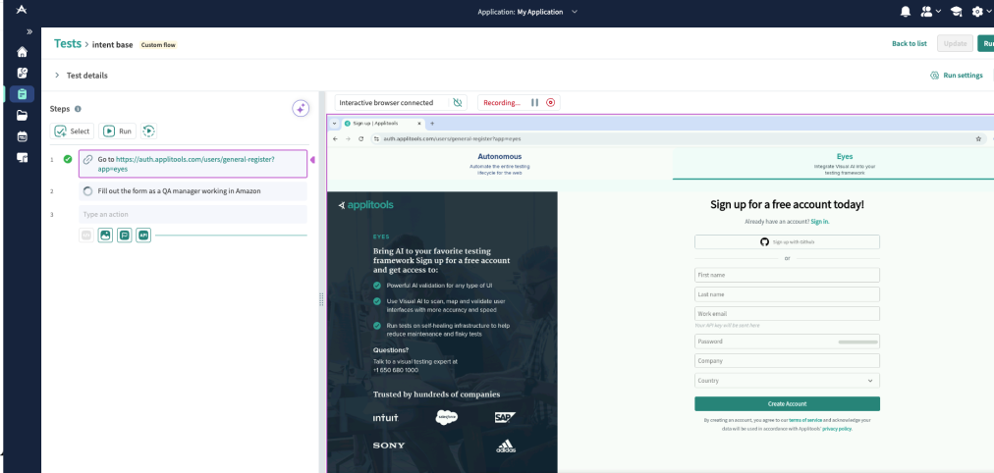This screenshot has height=473, width=994.
Task: Click the AI sparkle assistant button in Steps
Action: click(x=301, y=109)
